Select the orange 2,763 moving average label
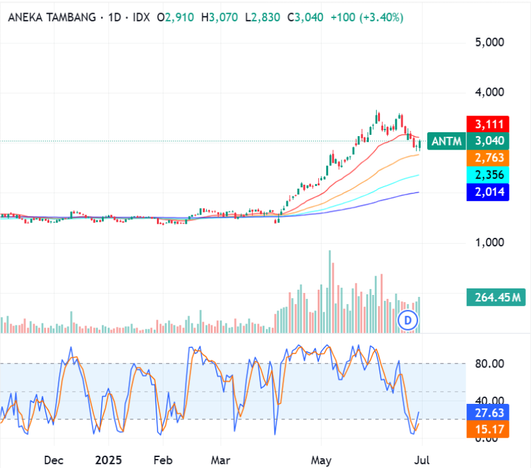Screen dimensions: 531x468 click(488, 158)
